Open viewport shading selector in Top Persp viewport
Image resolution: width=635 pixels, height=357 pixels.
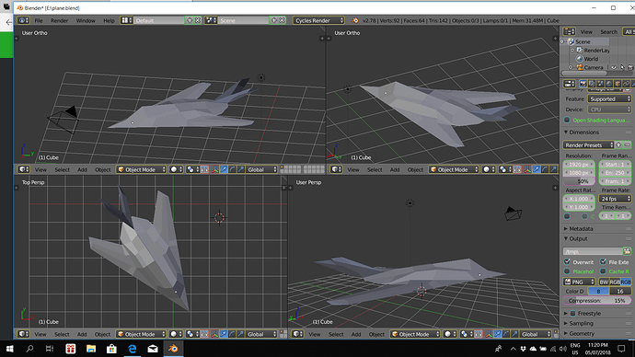pyautogui.click(x=176, y=334)
